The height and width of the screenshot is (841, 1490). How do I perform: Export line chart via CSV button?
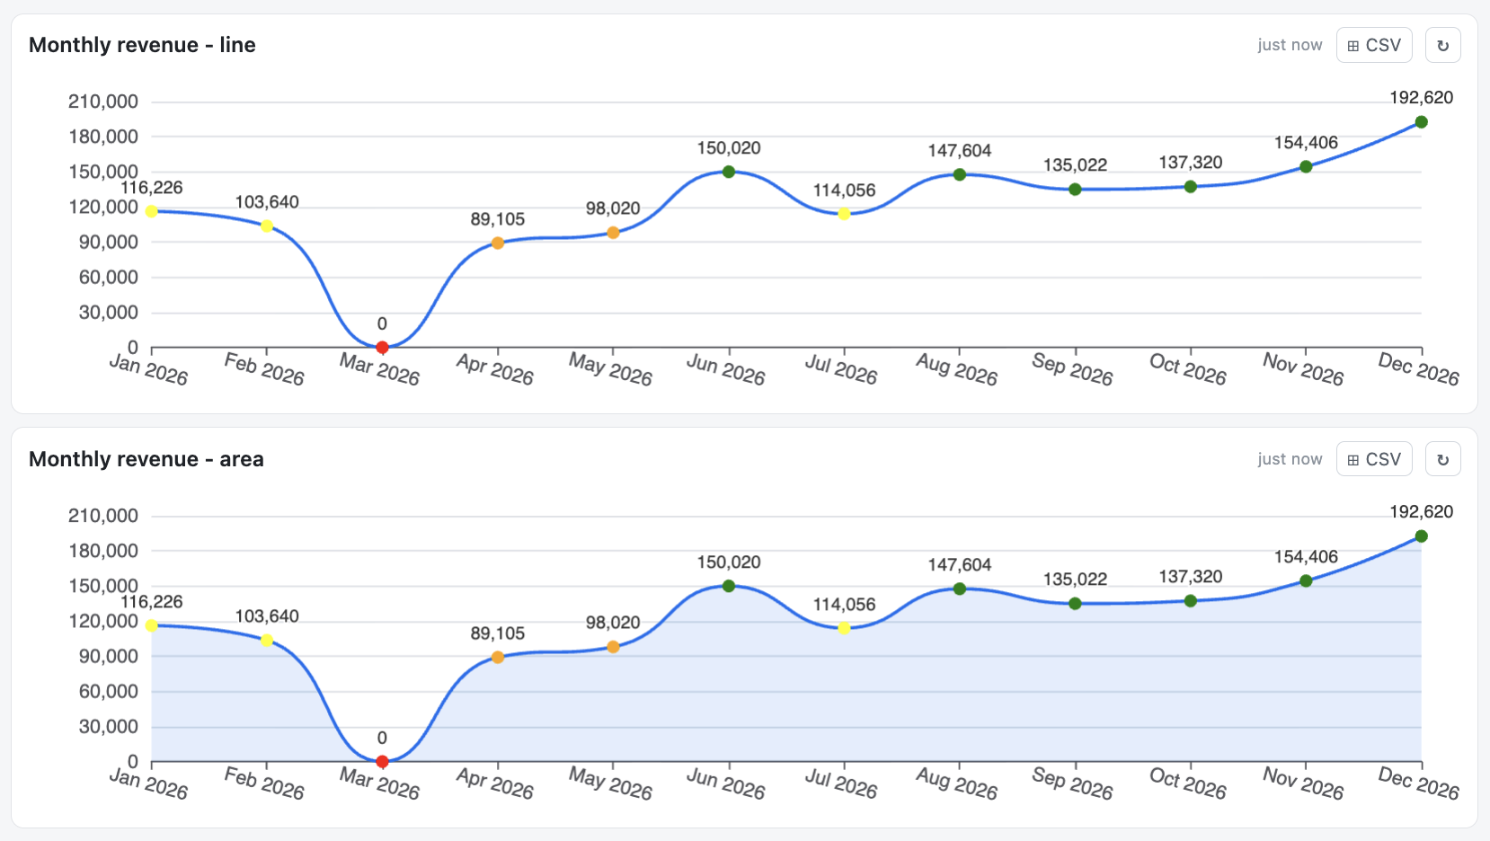[x=1374, y=45]
